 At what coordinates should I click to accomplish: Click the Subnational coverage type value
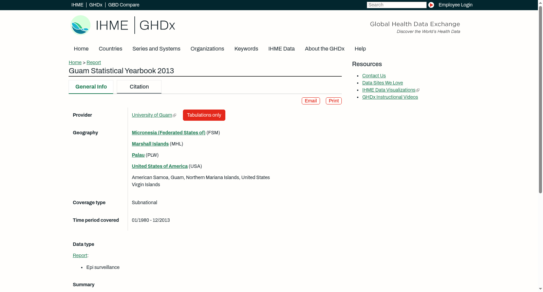pos(145,202)
